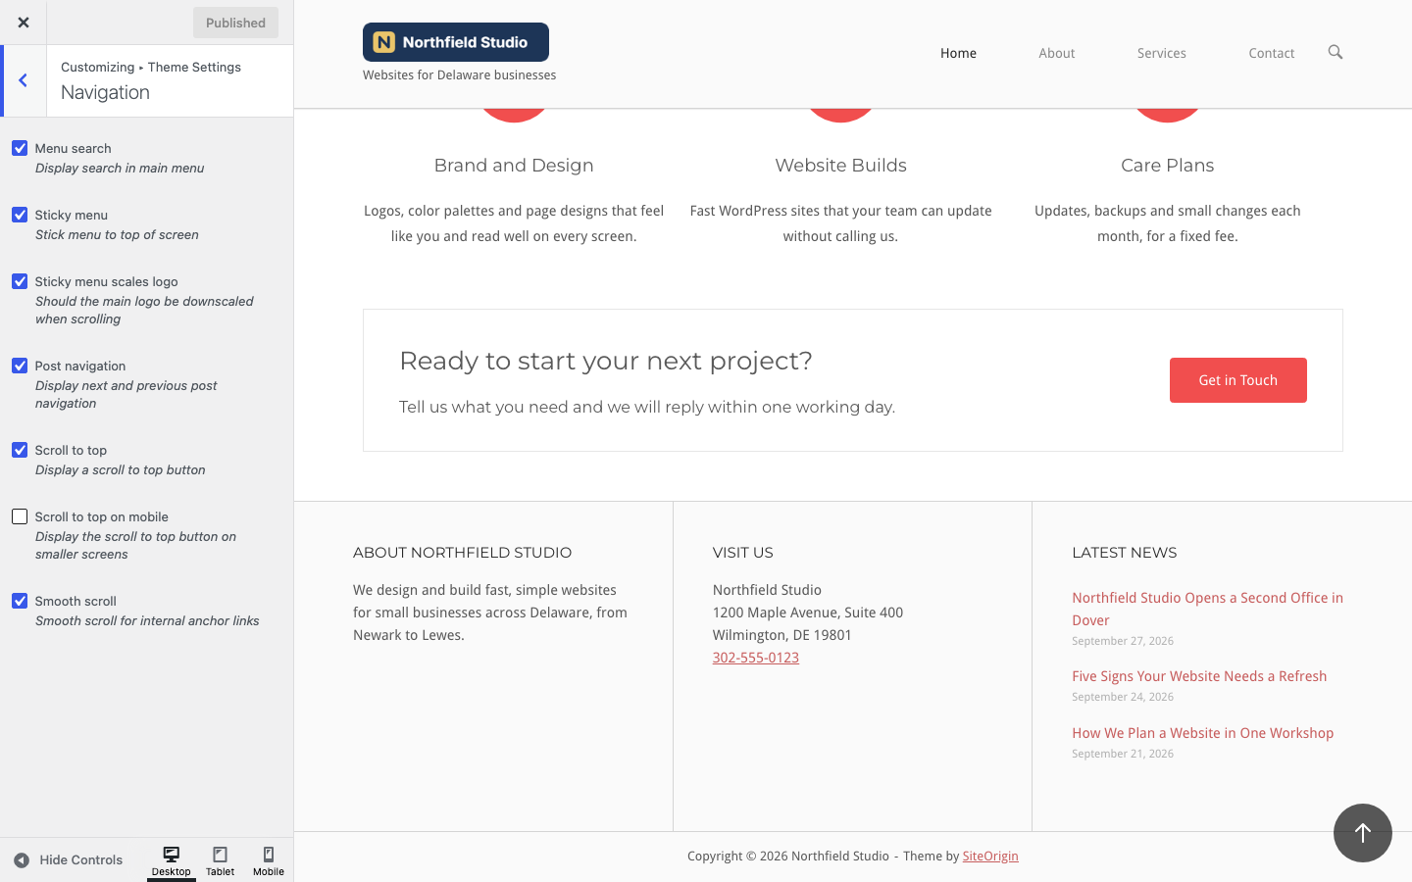Click the Northfield Studio logo
Screen dimensions: 1412x882
pos(456,42)
